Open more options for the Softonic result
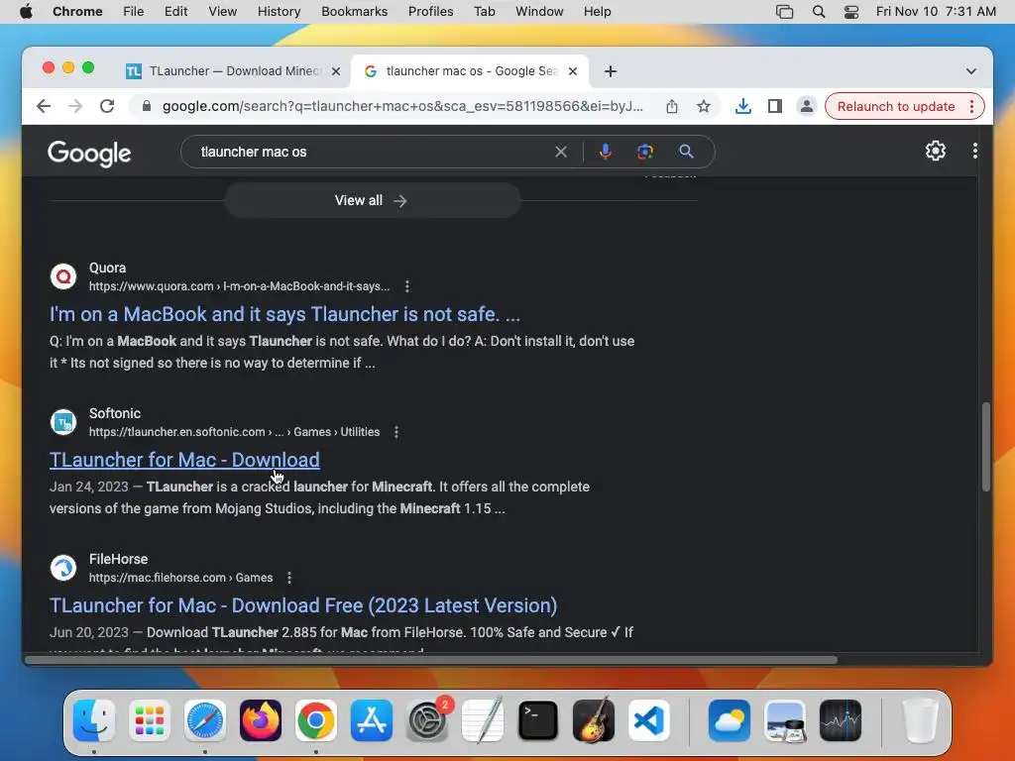This screenshot has height=761, width=1015. click(x=396, y=432)
